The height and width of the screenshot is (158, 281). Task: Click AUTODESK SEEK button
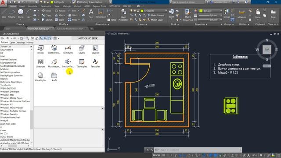[x=88, y=38]
